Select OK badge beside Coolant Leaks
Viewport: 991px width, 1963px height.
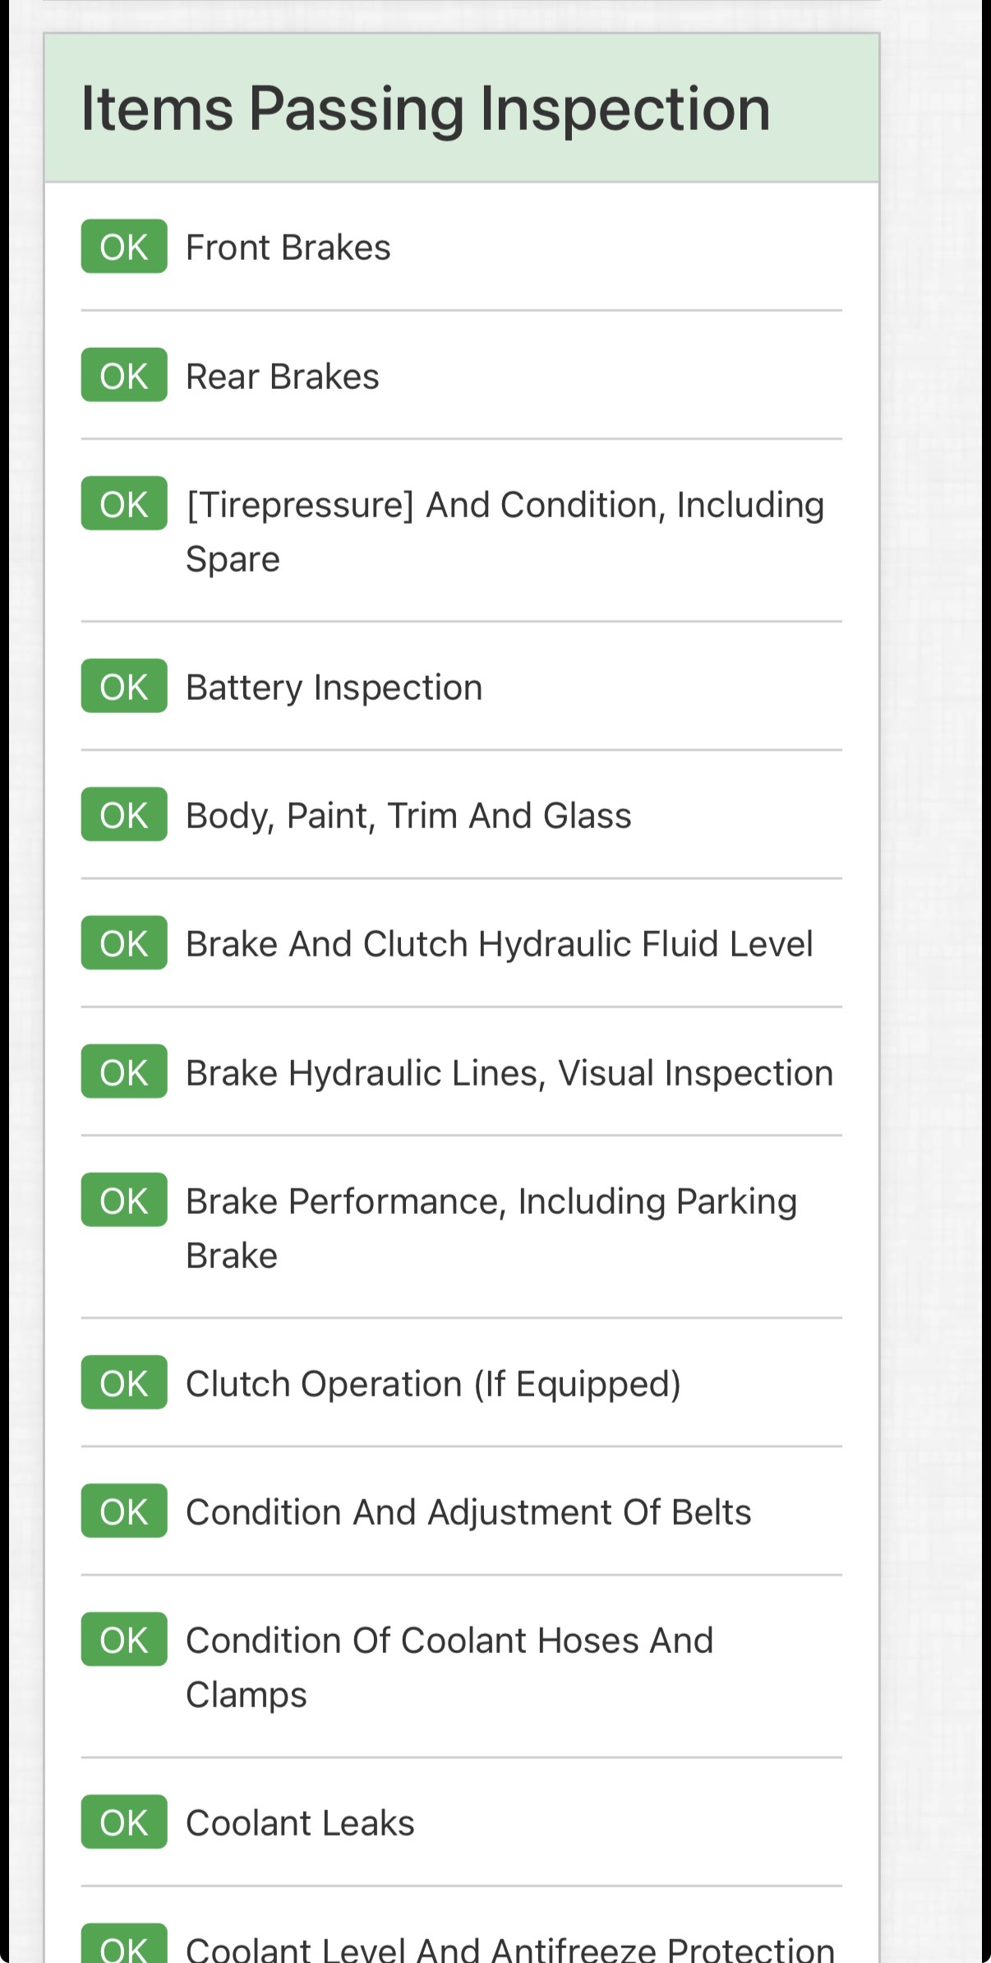click(x=124, y=1822)
